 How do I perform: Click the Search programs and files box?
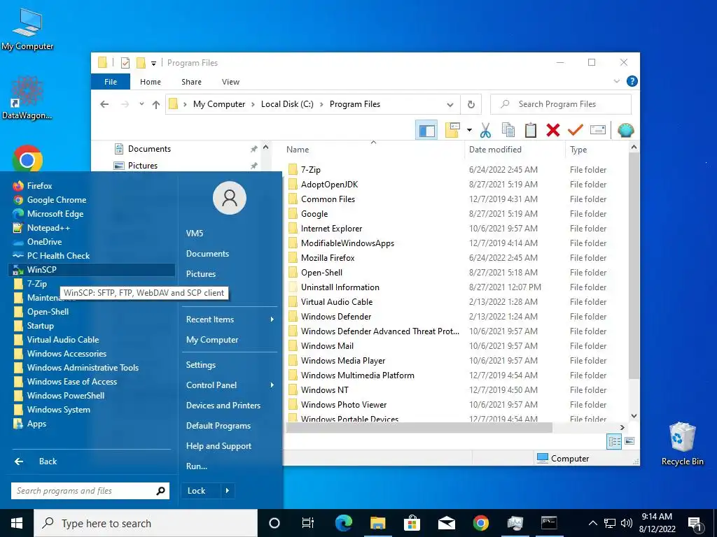tap(90, 491)
